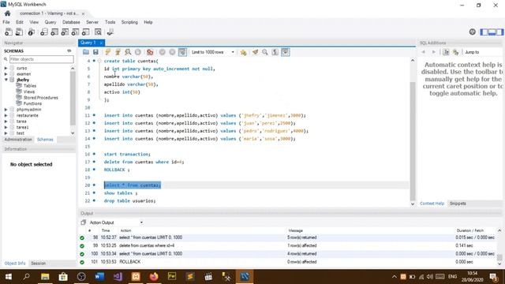505x284 pixels.
Task: Open the Database menu
Action: point(71,22)
